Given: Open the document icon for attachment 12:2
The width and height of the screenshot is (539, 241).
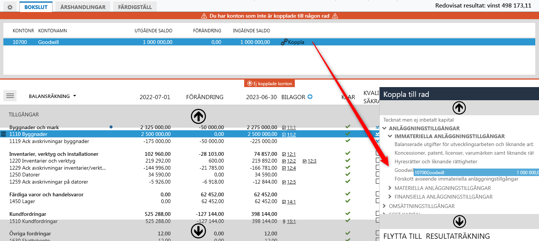Looking at the screenshot, I should (x=284, y=161).
